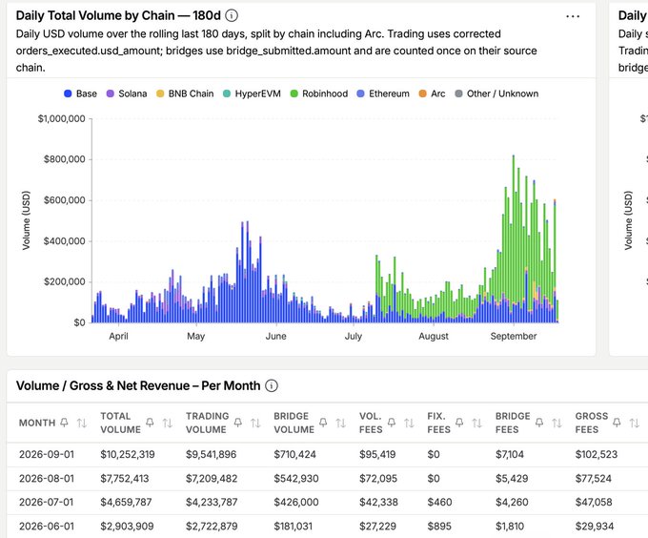Toggle Solana series in chart legend

pyautogui.click(x=127, y=93)
